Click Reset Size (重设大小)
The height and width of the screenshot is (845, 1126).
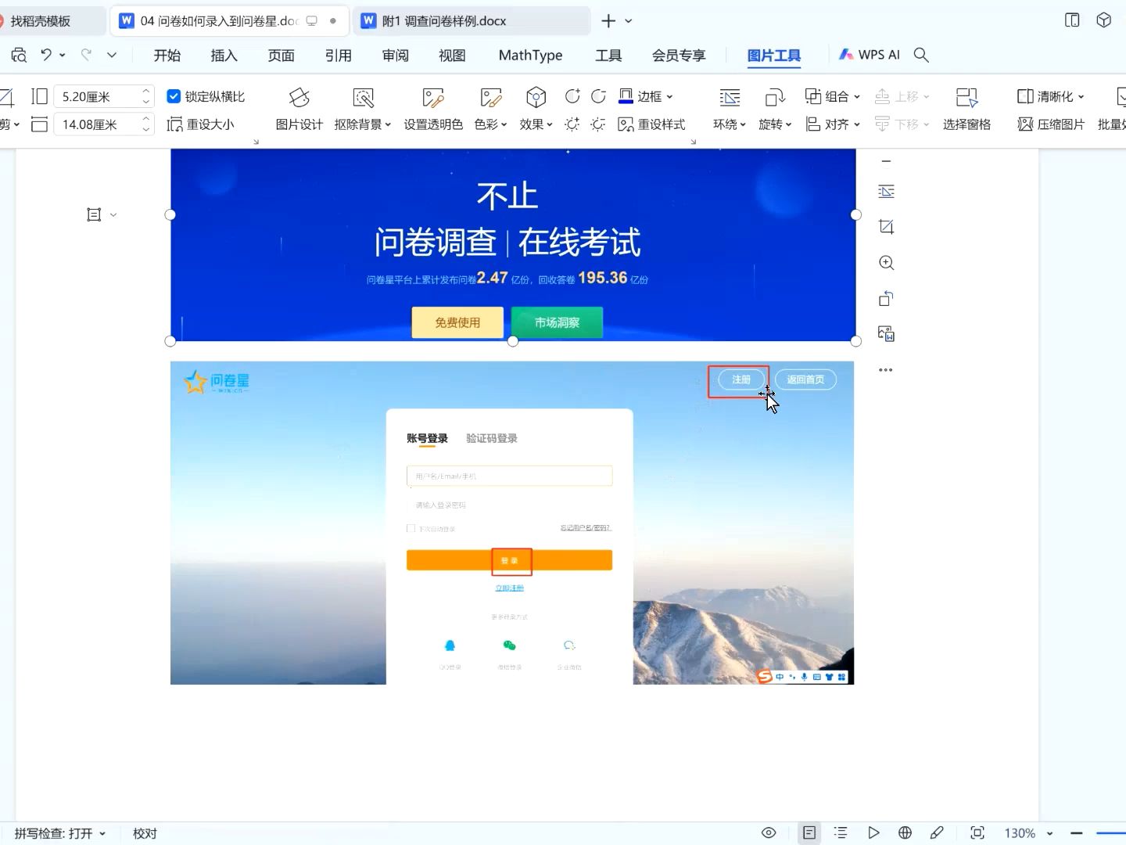click(201, 124)
